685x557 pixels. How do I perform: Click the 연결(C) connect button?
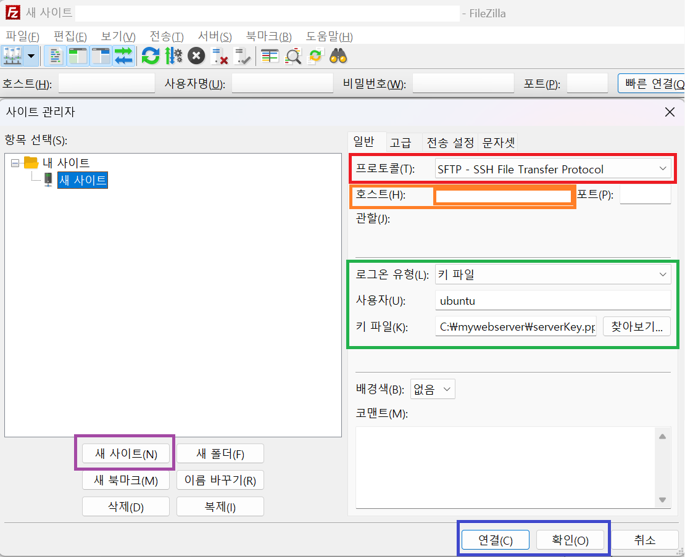[496, 540]
